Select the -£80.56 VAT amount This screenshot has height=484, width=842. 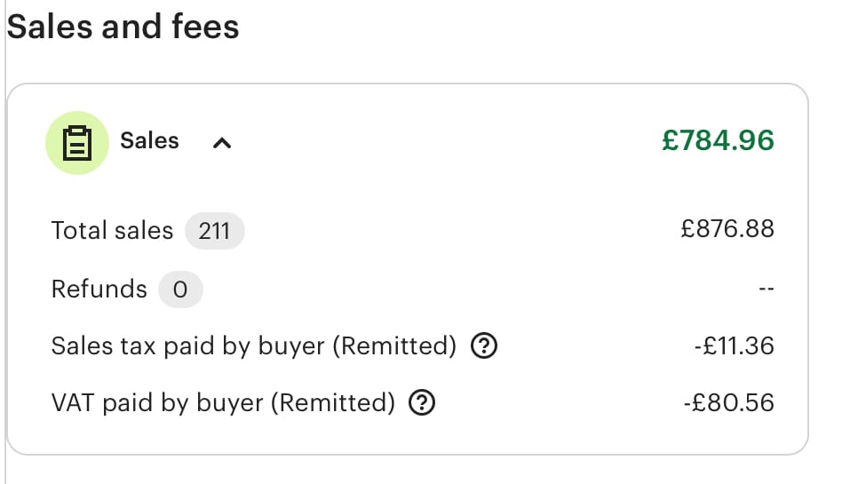point(728,403)
